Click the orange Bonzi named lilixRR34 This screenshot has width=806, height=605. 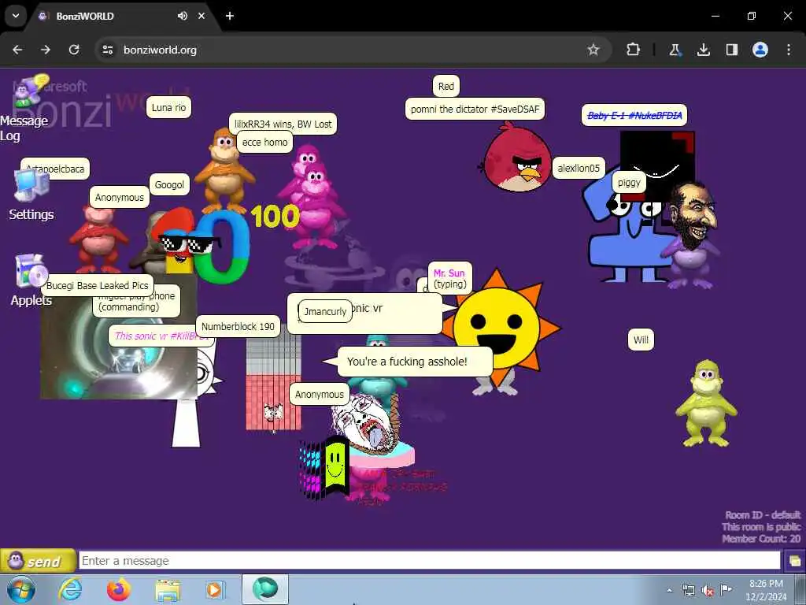224,171
